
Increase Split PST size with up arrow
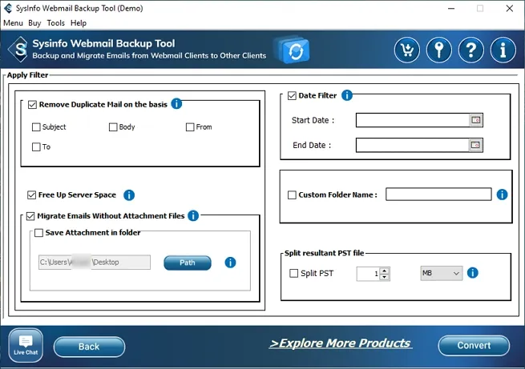pyautogui.click(x=385, y=271)
